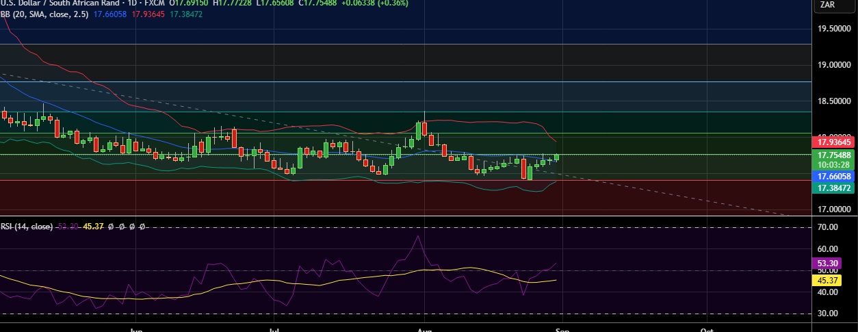Click the yellow 45.37 value in RSI legend
Image resolution: width=858 pixels, height=332 pixels.
[92, 227]
